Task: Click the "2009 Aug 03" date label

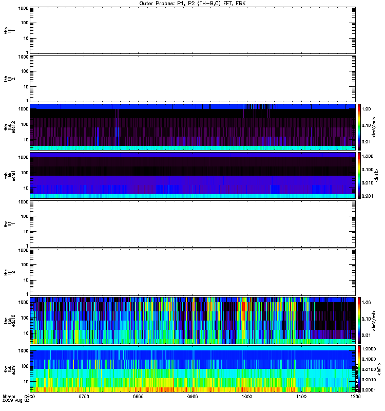Action: (16, 401)
